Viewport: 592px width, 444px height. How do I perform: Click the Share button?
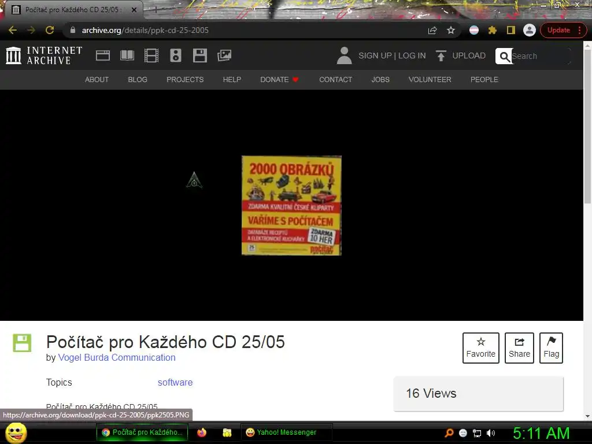tap(519, 347)
